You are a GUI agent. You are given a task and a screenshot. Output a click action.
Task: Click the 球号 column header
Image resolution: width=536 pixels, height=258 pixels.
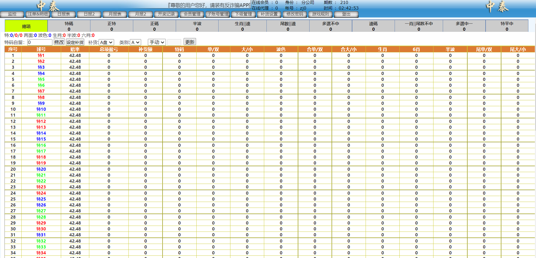(x=41, y=49)
